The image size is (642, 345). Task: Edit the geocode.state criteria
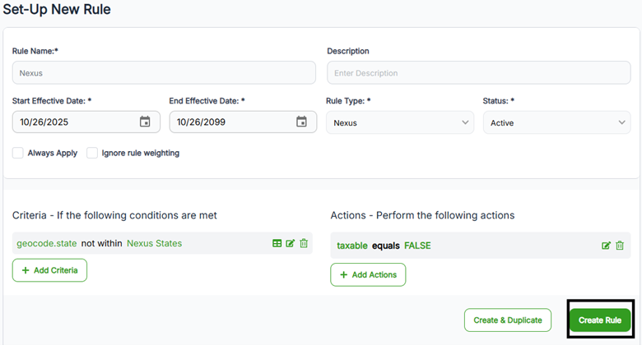tap(291, 244)
